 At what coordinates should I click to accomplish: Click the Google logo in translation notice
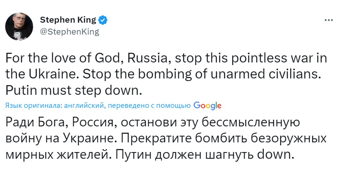(x=207, y=106)
